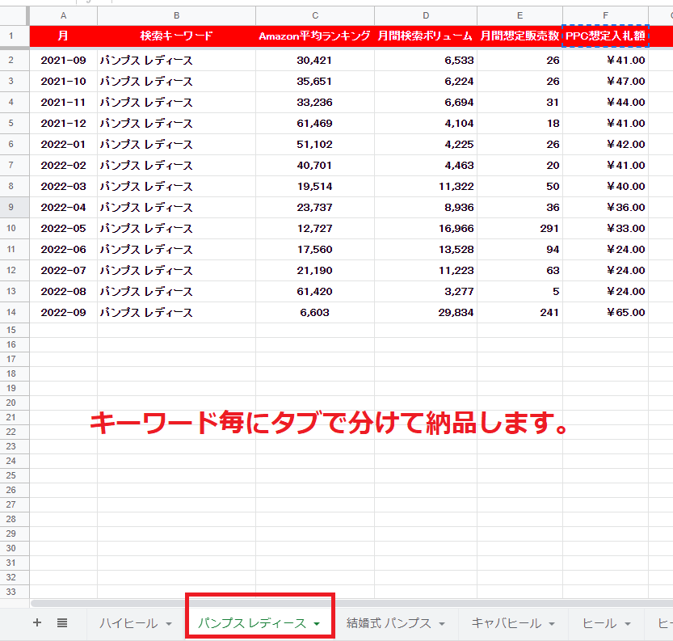Expand the ハイヒール tab dropdown arrow
The image size is (673, 641).
169,624
